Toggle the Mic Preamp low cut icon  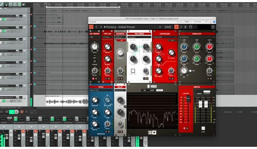95,56
